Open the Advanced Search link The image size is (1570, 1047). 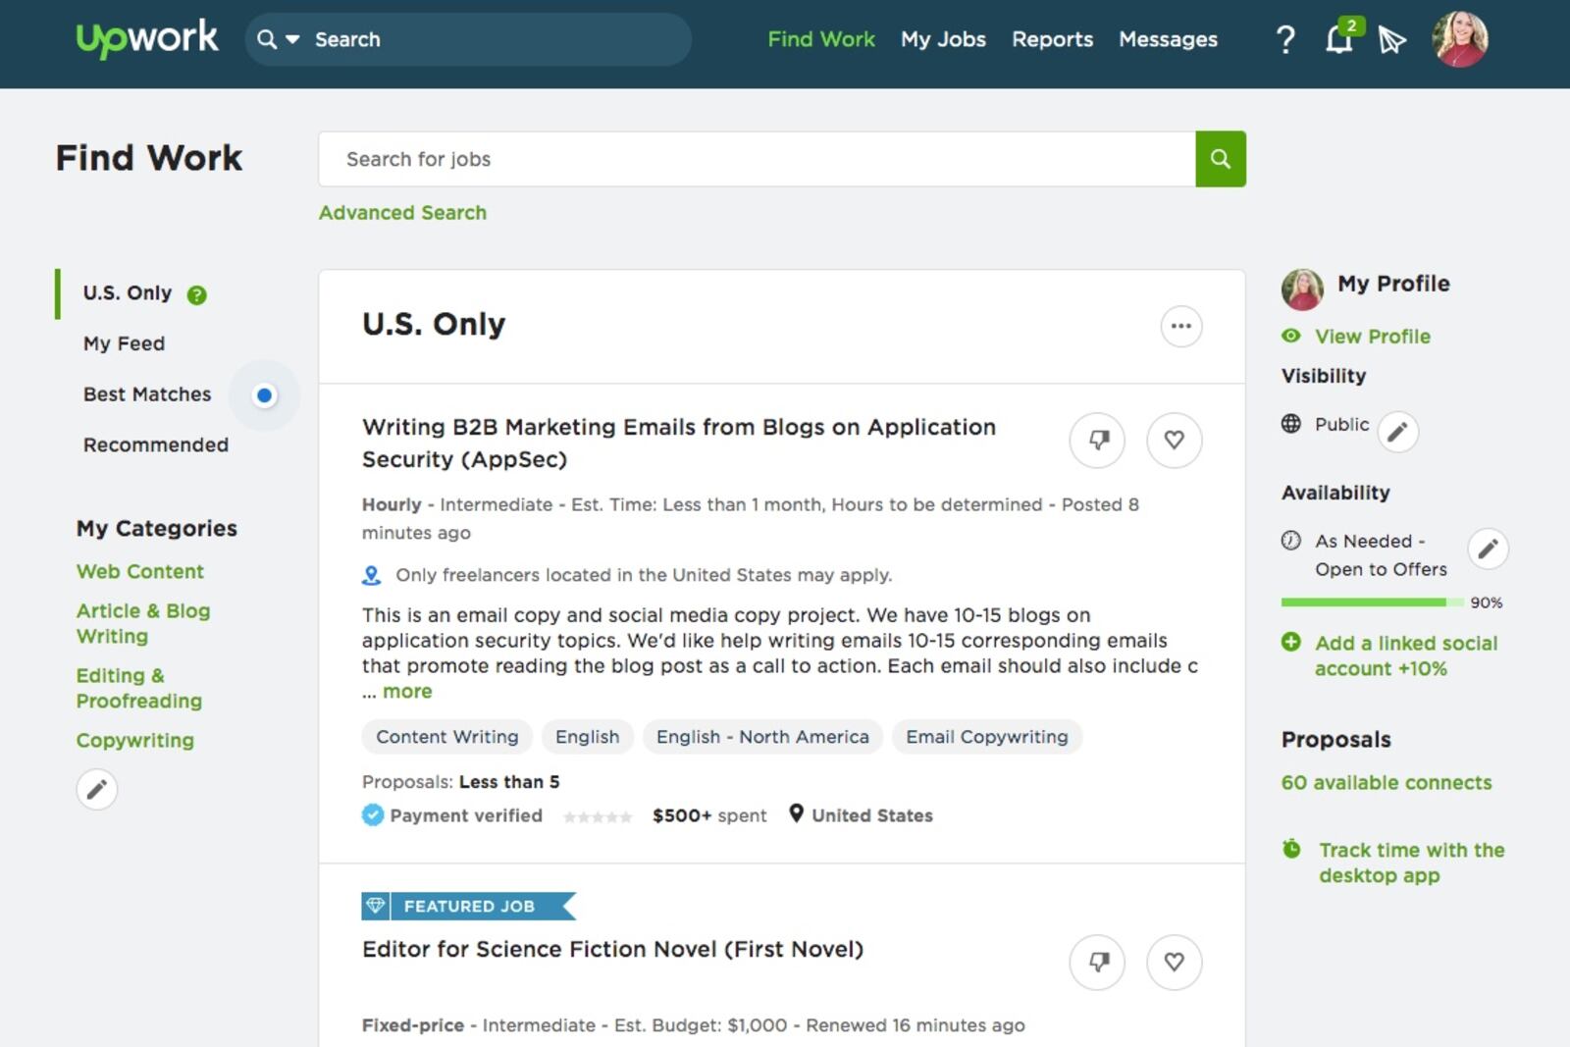402,213
